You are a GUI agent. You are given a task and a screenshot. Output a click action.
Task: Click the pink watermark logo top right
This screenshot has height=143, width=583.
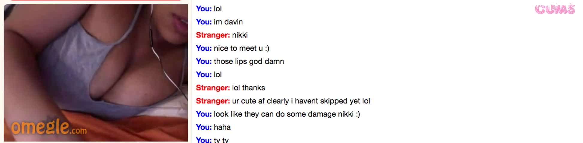pos(555,9)
